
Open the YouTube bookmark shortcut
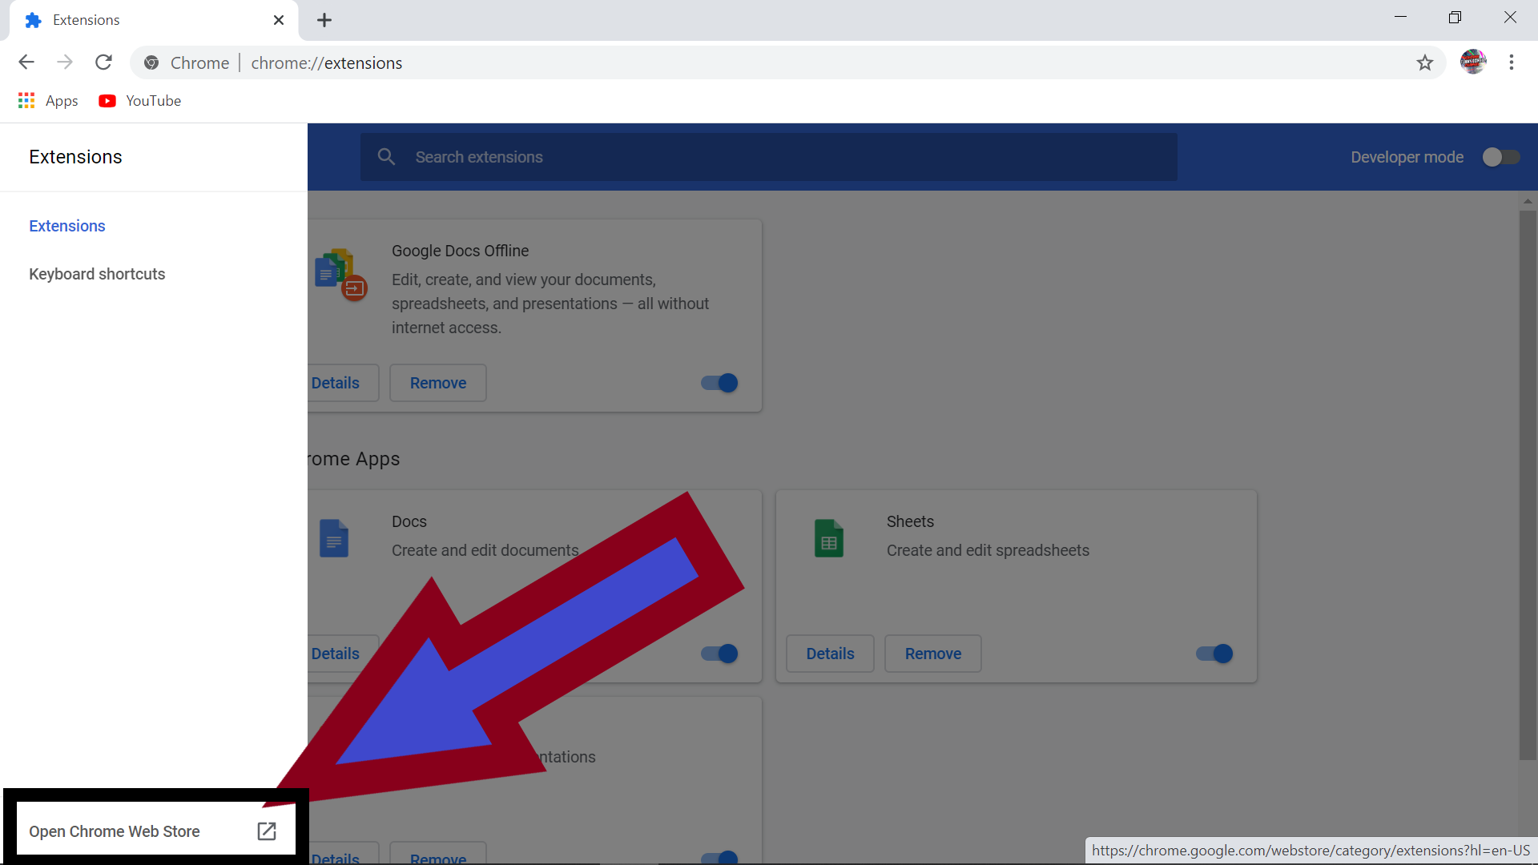click(x=139, y=100)
